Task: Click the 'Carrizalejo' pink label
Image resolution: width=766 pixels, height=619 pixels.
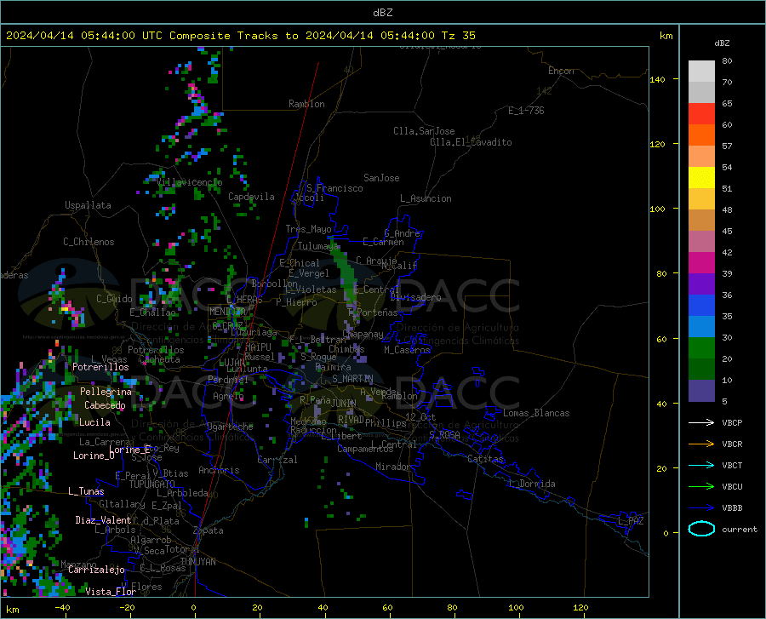Action: click(x=97, y=570)
